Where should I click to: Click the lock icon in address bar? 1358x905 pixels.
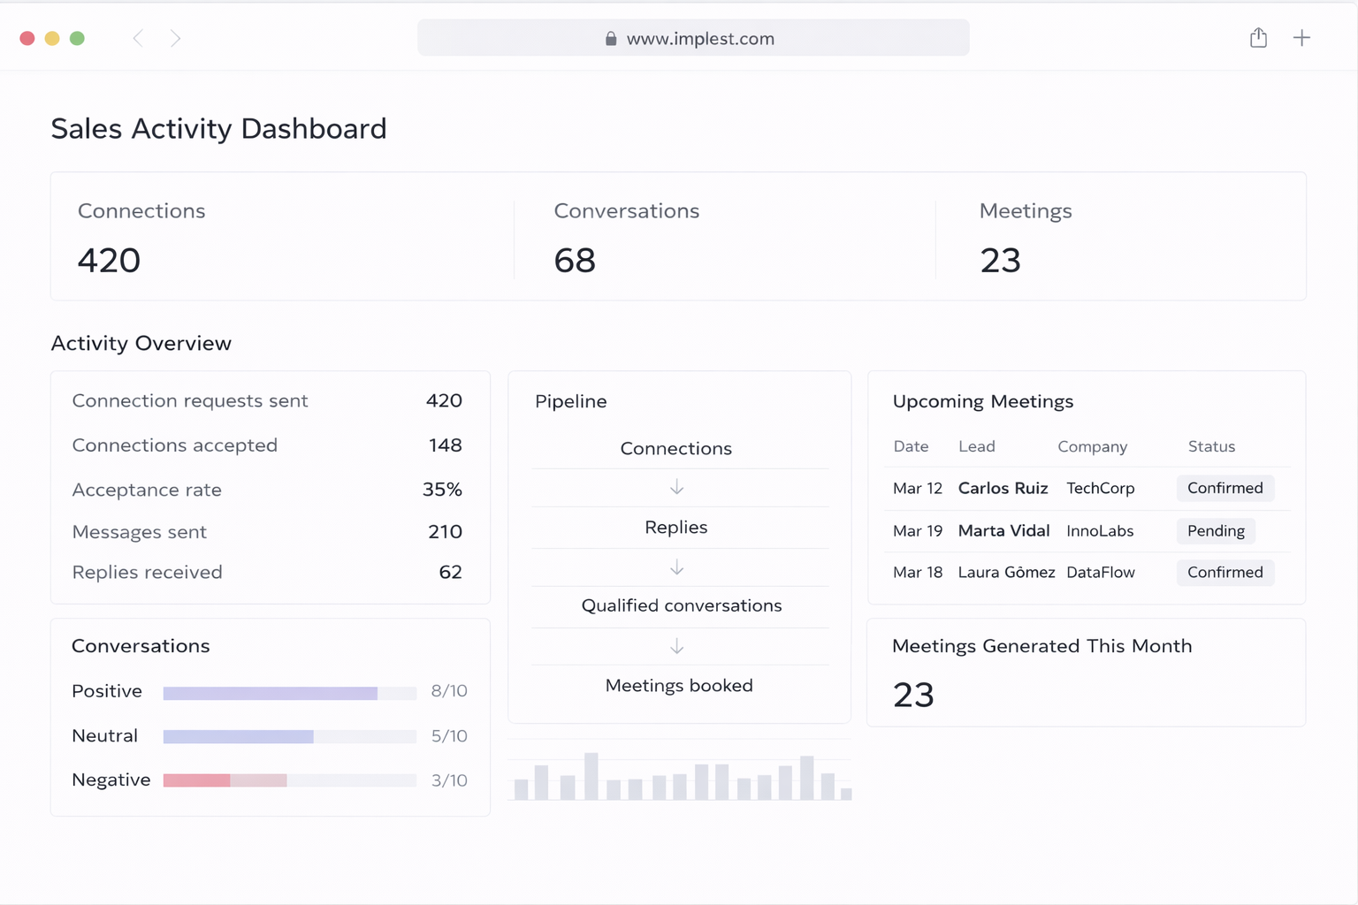tap(610, 39)
